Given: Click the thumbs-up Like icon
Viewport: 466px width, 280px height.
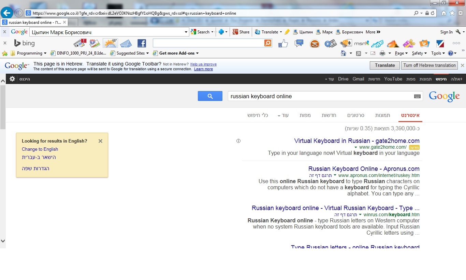Looking at the screenshot, I should [283, 43].
